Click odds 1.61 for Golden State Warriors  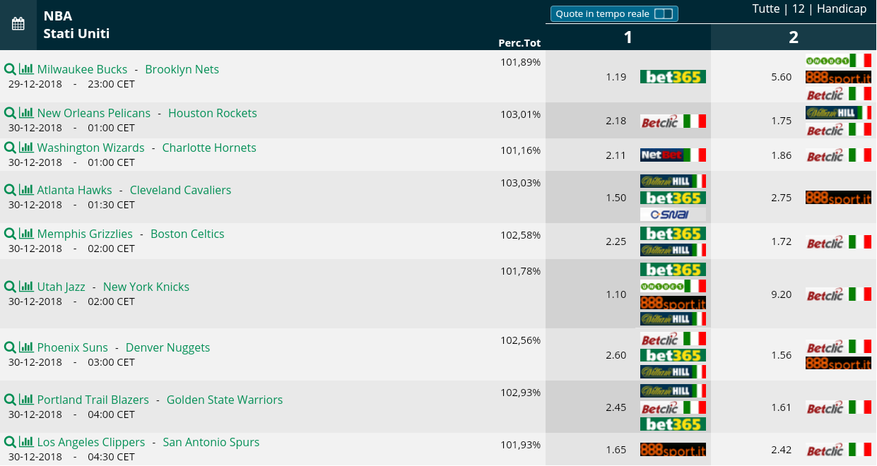pyautogui.click(x=782, y=407)
